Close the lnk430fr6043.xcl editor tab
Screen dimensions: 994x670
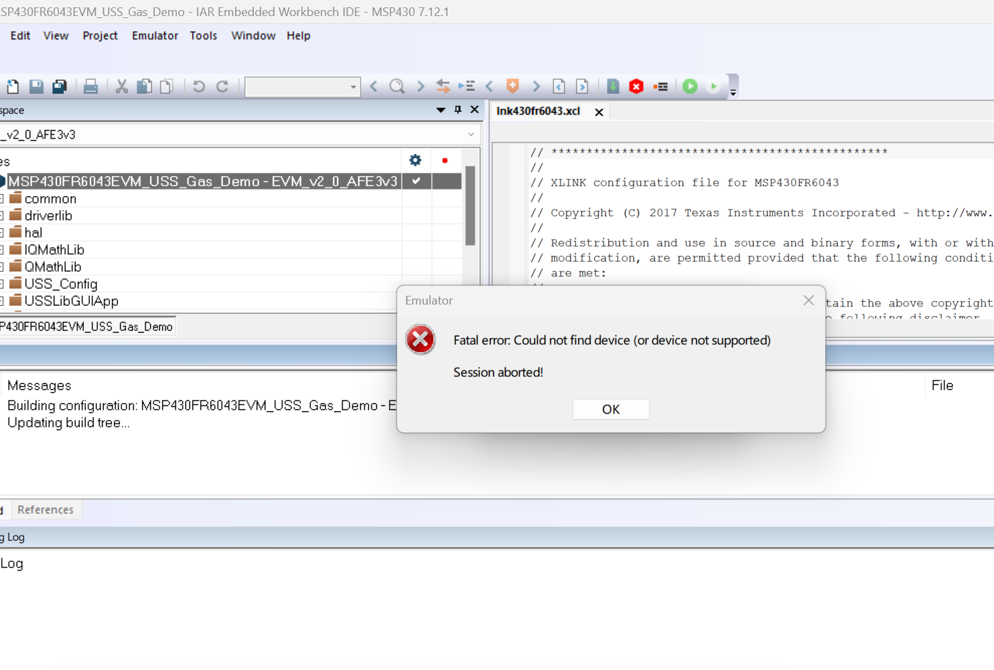[x=599, y=112]
